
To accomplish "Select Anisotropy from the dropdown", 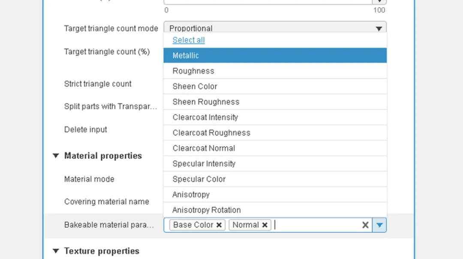I will click(191, 194).
